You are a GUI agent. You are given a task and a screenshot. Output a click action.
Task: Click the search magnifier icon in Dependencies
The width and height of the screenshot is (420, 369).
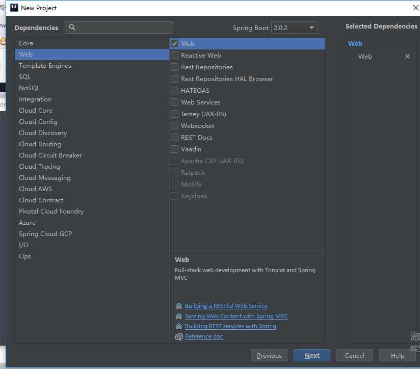[x=72, y=28]
